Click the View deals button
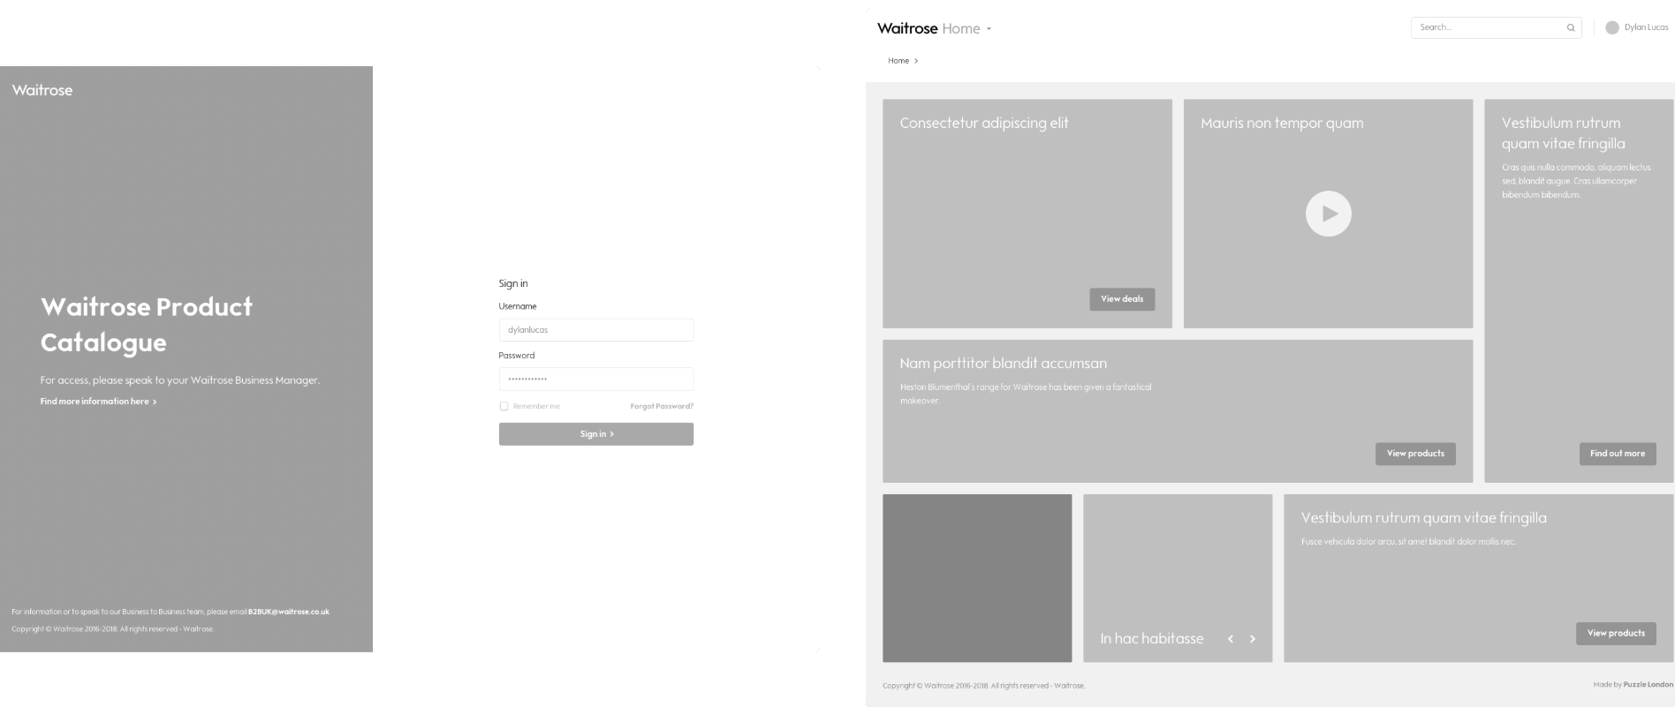Image resolution: width=1675 pixels, height=707 pixels. [1122, 299]
